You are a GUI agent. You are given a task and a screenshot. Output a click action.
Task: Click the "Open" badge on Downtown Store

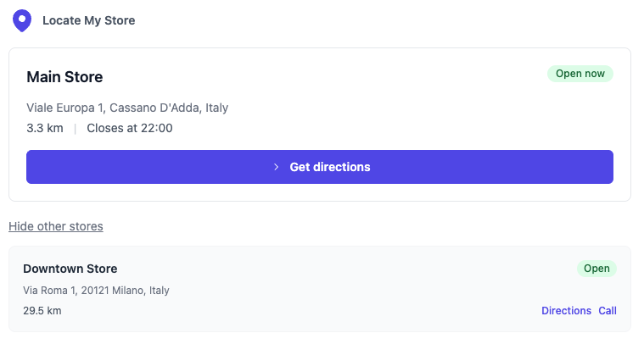pos(596,269)
